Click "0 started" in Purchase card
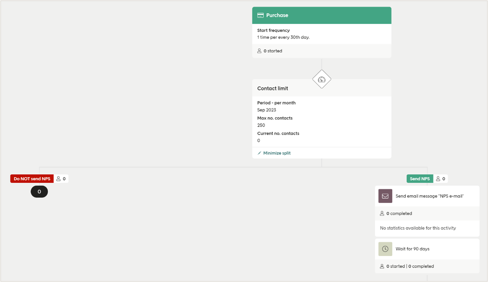Image resolution: width=488 pixels, height=282 pixels. coord(273,51)
